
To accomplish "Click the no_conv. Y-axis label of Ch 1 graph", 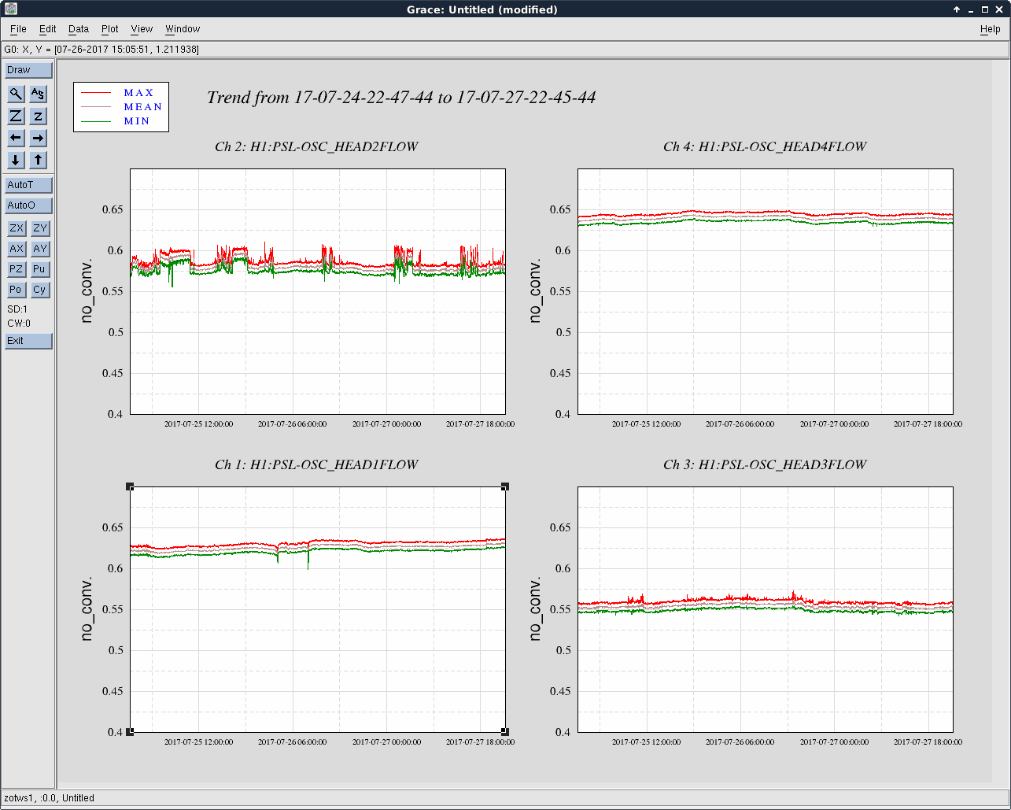I will pyautogui.click(x=87, y=608).
